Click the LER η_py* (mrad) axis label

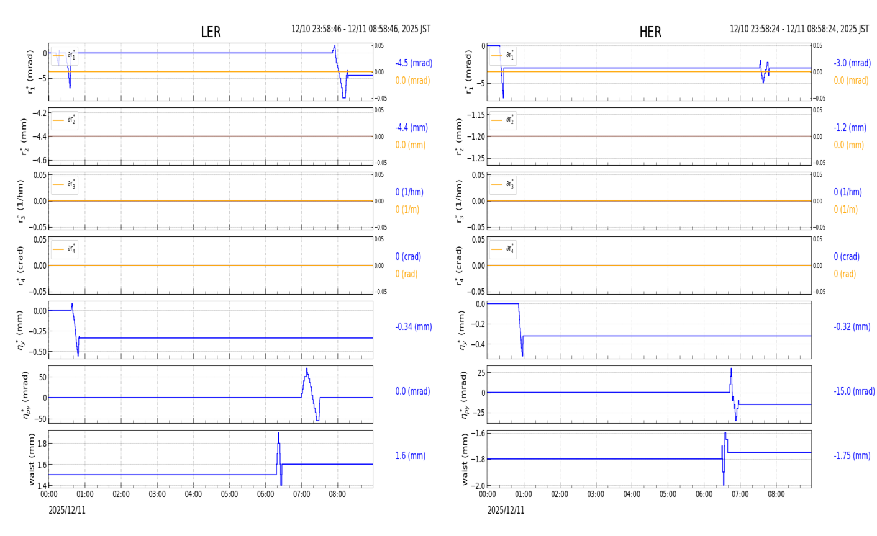pyautogui.click(x=25, y=395)
